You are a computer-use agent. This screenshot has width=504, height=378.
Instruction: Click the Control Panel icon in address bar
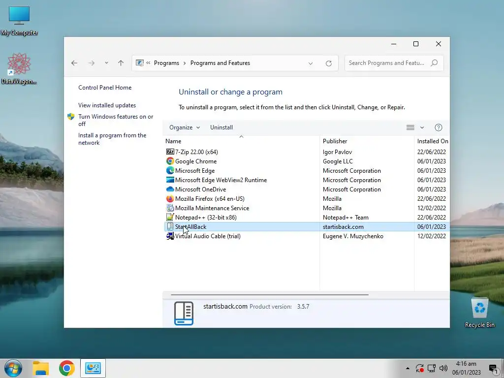pyautogui.click(x=139, y=63)
